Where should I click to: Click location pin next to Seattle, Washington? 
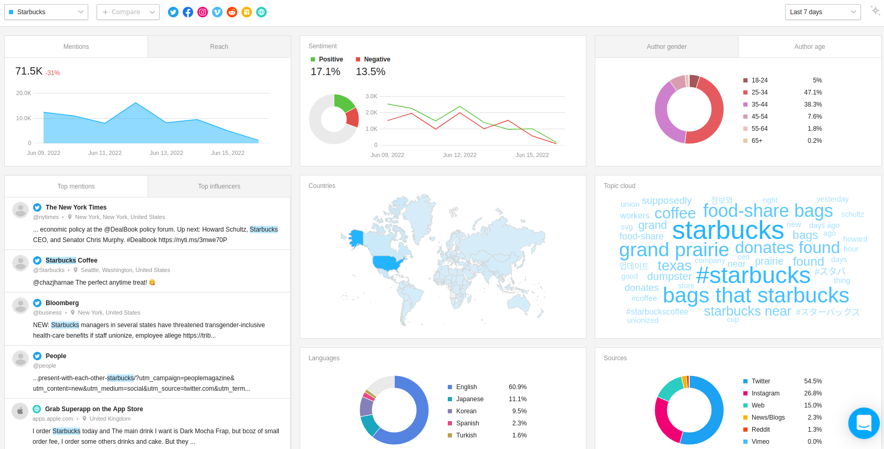76,270
